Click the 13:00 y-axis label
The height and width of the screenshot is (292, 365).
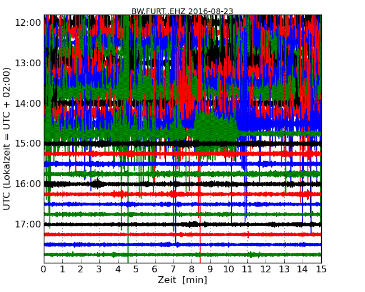pos(28,63)
